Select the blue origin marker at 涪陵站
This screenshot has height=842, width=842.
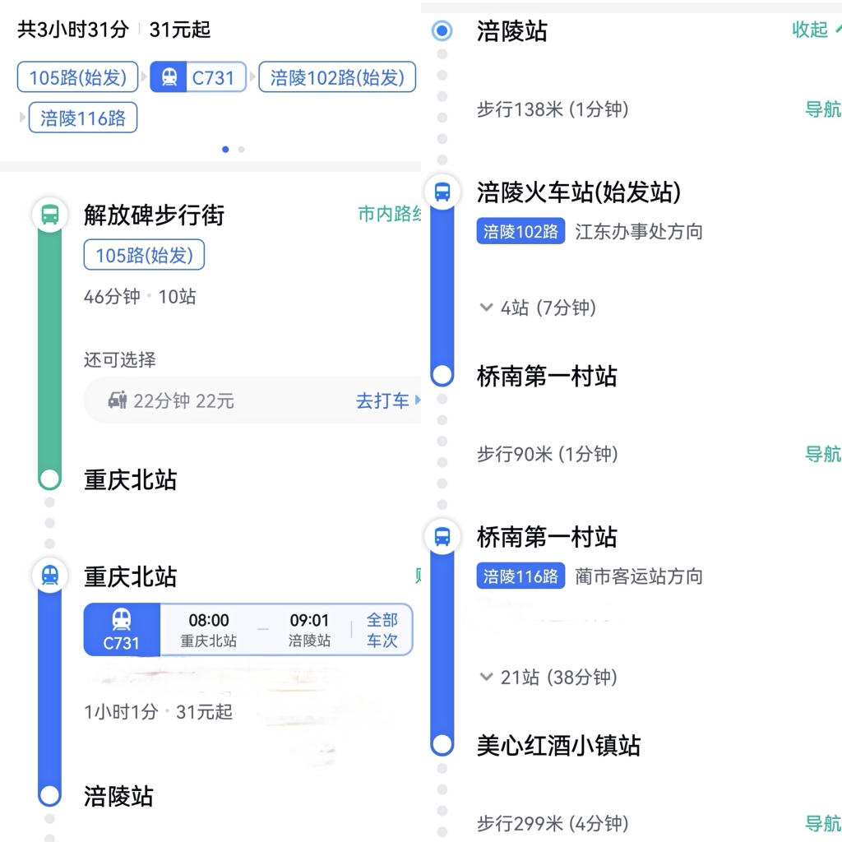[442, 31]
